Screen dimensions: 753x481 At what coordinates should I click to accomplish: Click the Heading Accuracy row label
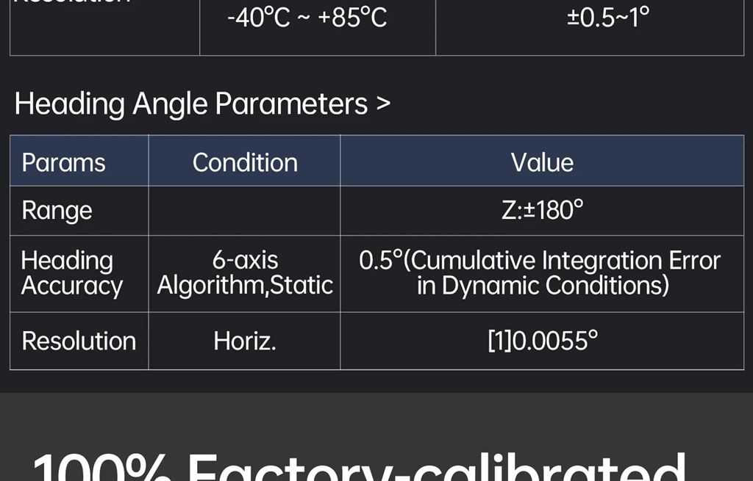(71, 273)
